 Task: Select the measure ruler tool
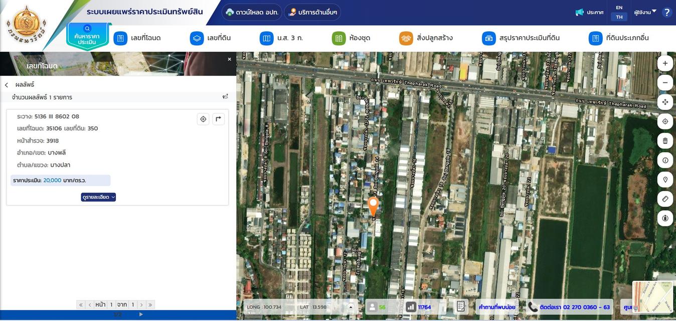[x=665, y=199]
